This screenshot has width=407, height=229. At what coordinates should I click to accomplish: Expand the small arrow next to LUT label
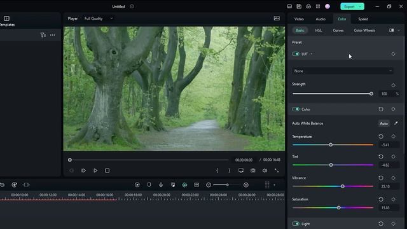(x=312, y=54)
